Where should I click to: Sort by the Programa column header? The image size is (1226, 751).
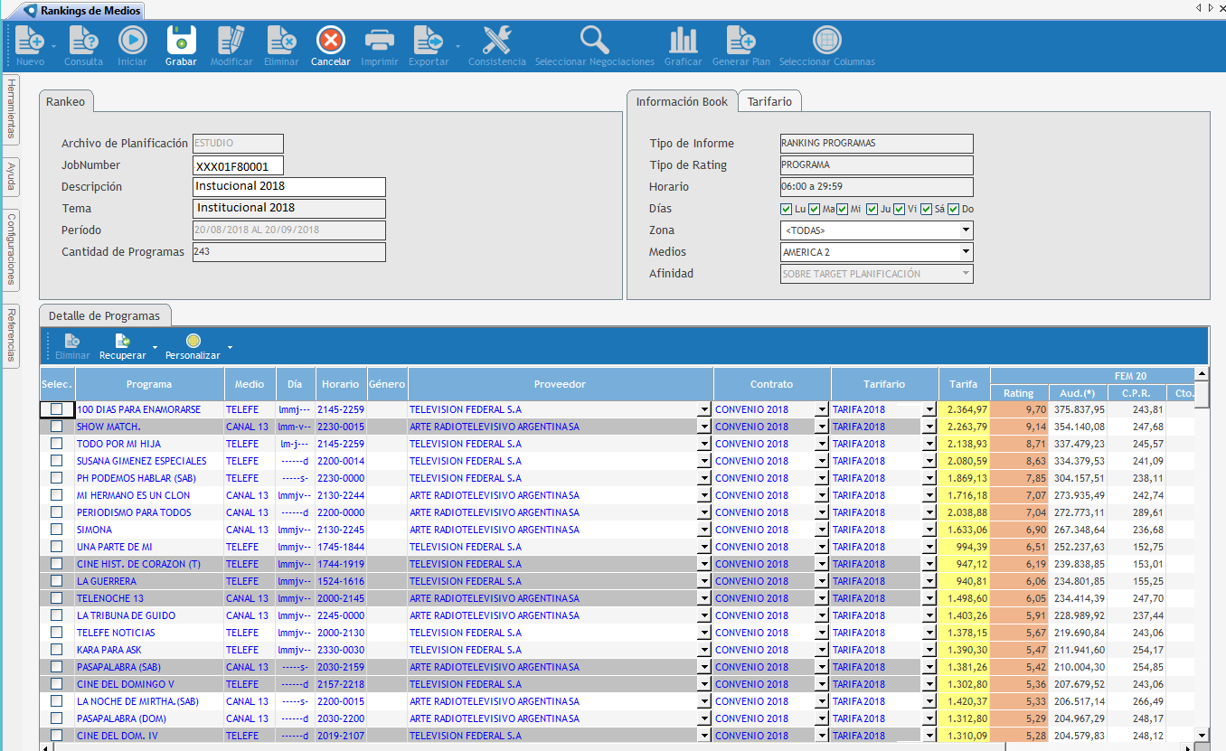click(x=149, y=384)
